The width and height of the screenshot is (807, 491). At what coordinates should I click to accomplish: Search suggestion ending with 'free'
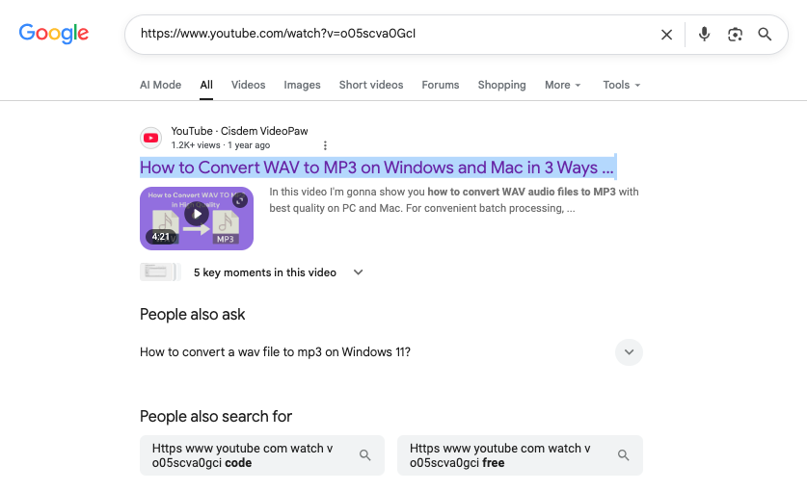pos(520,455)
